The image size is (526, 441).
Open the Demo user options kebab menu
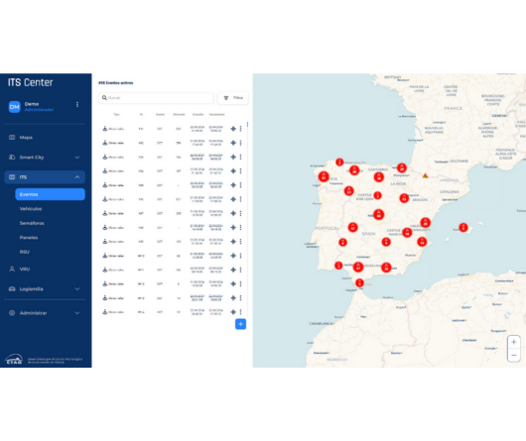click(77, 104)
